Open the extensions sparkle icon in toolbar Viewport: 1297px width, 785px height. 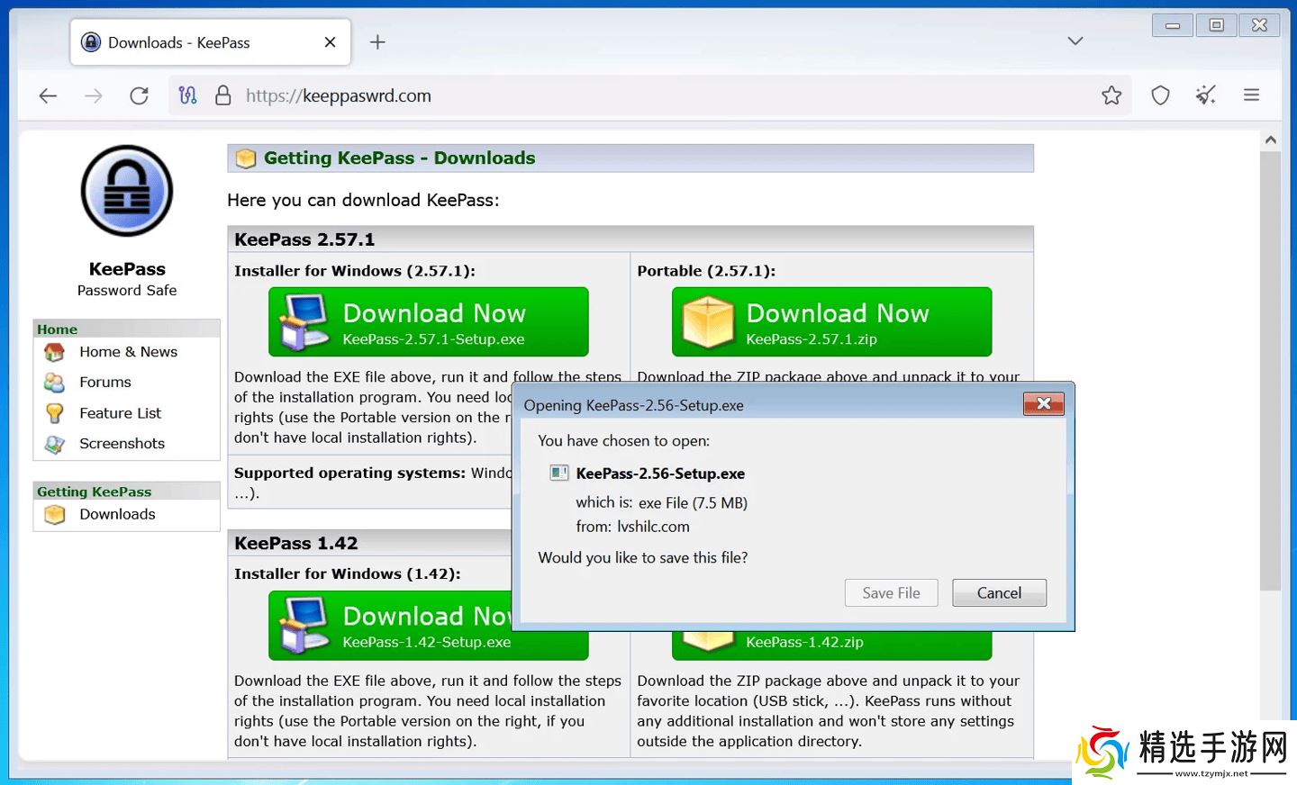point(1205,95)
